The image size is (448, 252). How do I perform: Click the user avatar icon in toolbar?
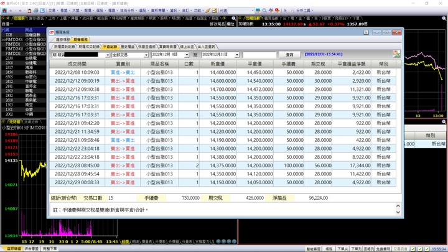pyautogui.click(x=29, y=11)
